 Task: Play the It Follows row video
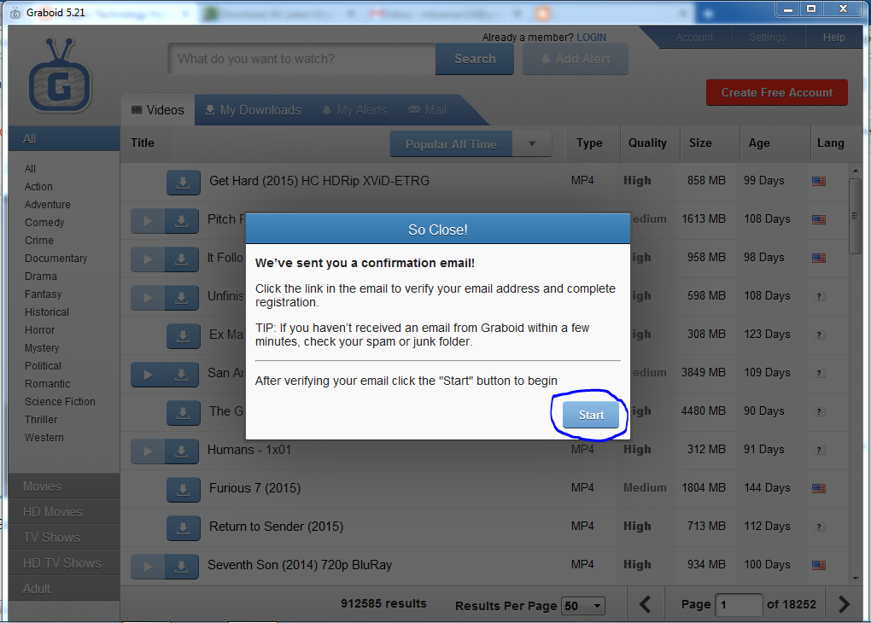(148, 259)
